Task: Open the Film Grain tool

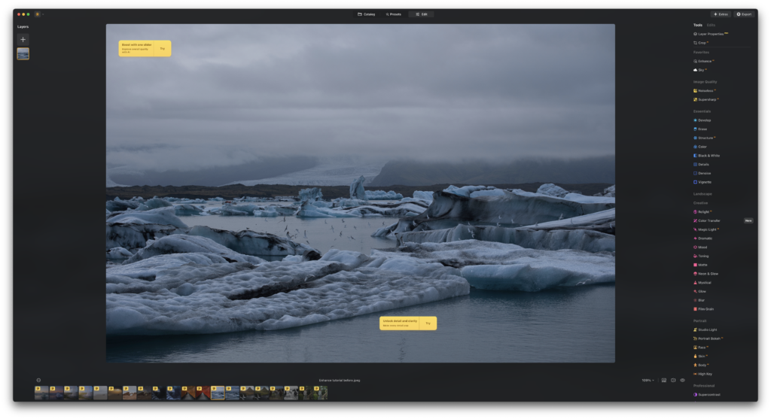Action: (704, 309)
